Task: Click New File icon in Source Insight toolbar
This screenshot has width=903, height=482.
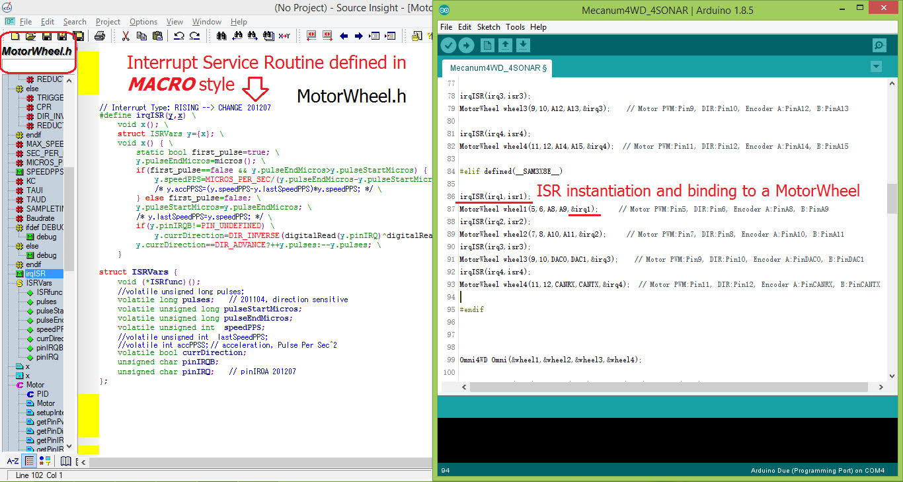Action: [x=15, y=36]
